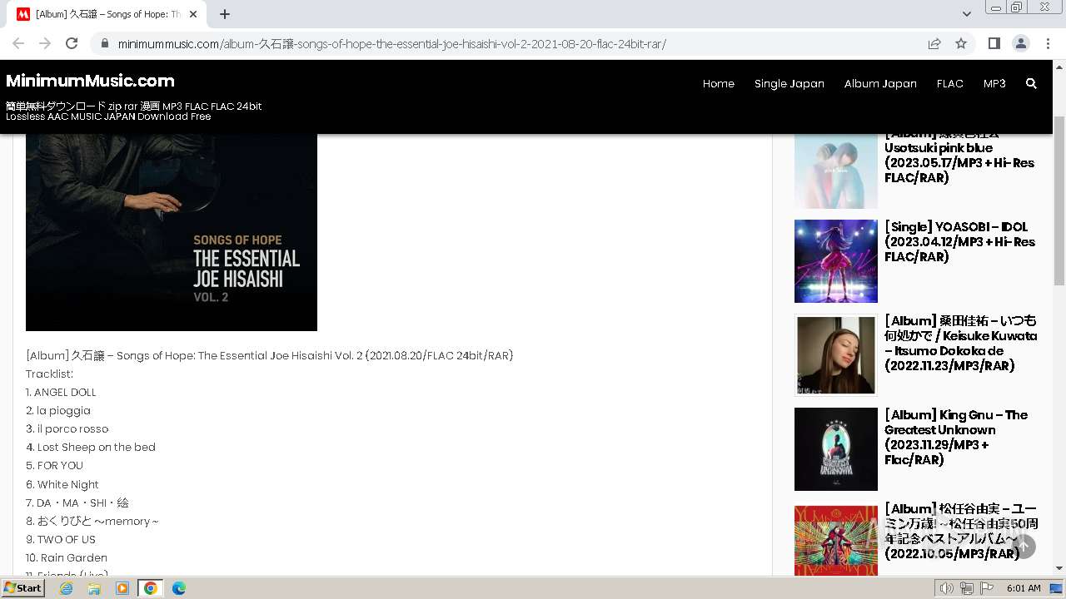Click the padlock site info icon
The height and width of the screenshot is (599, 1066).
click(104, 44)
